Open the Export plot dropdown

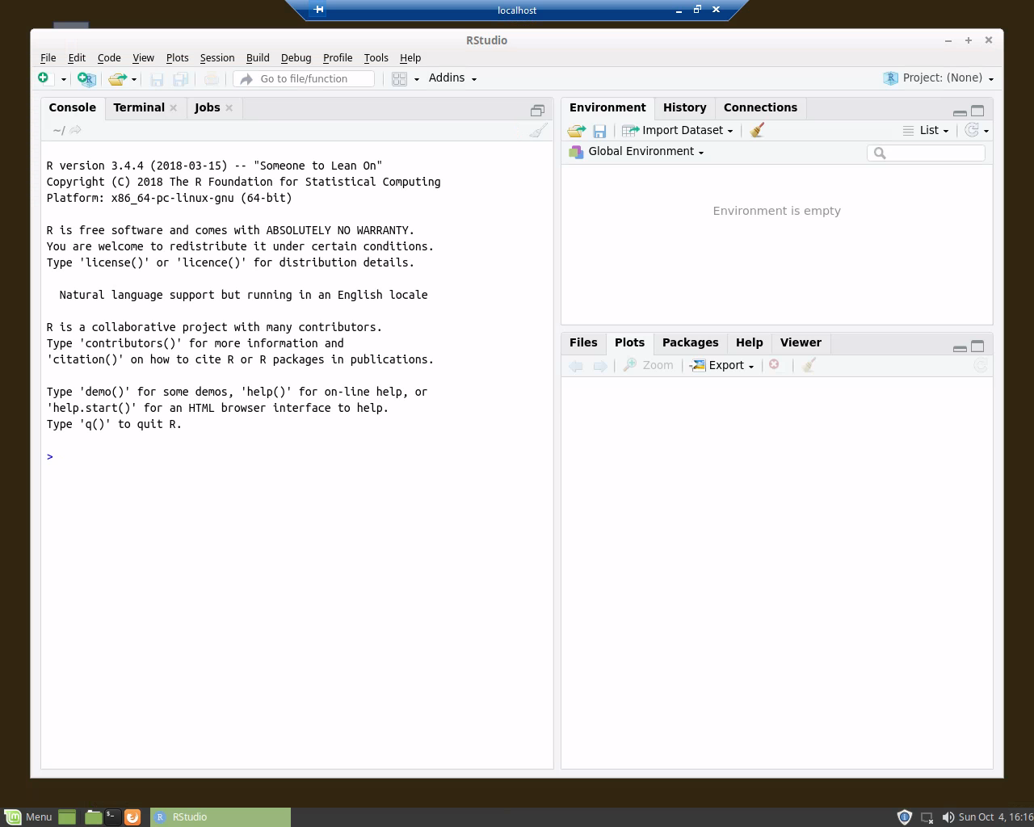[722, 365]
